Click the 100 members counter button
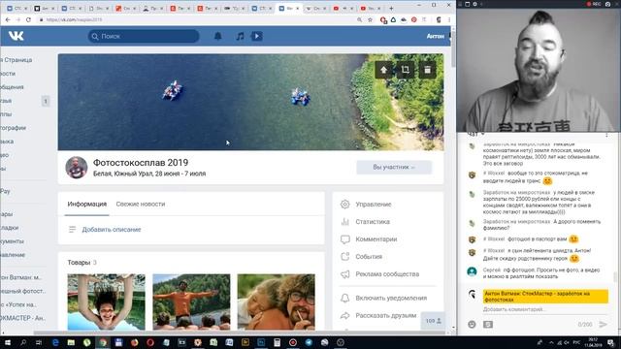 [434, 321]
